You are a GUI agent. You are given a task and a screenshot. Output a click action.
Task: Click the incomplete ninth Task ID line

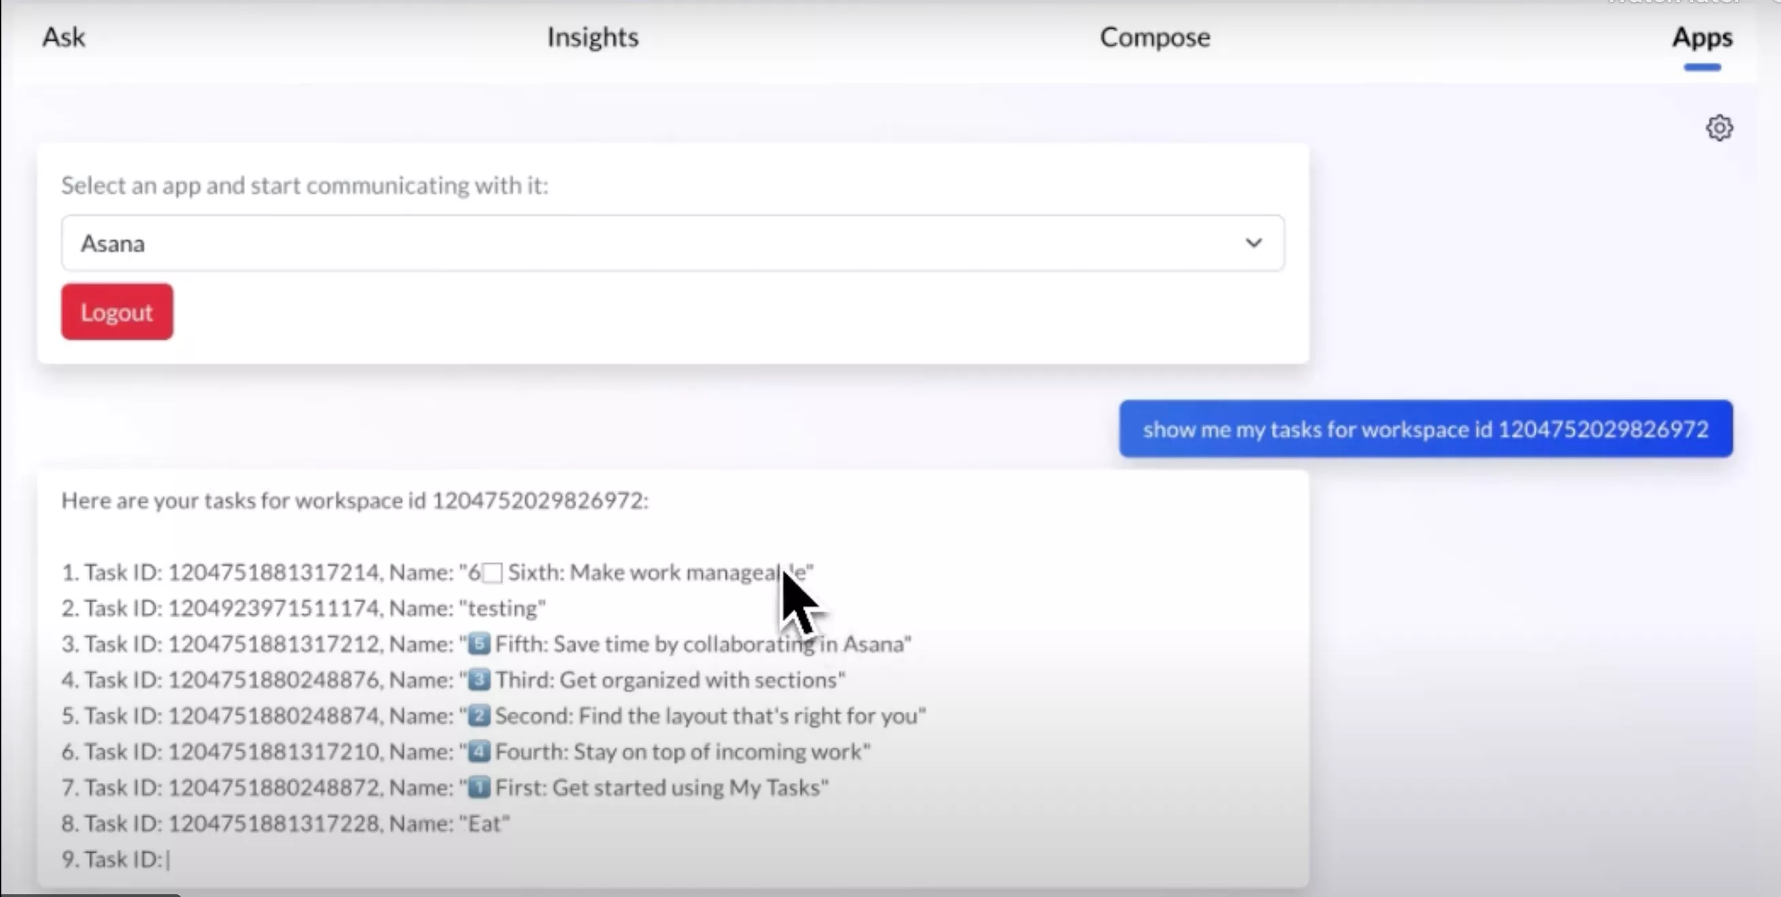click(x=115, y=860)
